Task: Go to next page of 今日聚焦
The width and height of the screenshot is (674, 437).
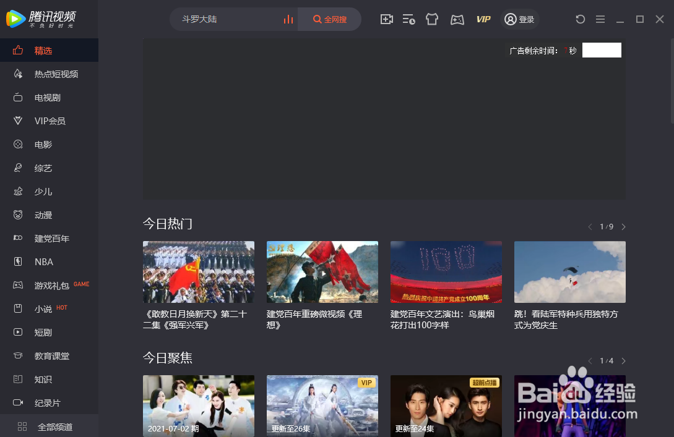Action: tap(623, 361)
